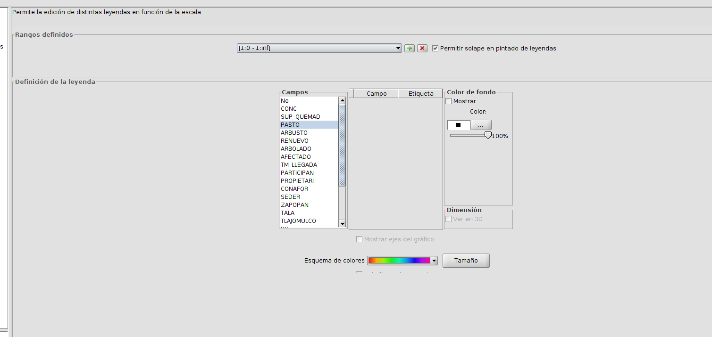Toggle Permitir solape en pintado de leyendas

[x=435, y=48]
